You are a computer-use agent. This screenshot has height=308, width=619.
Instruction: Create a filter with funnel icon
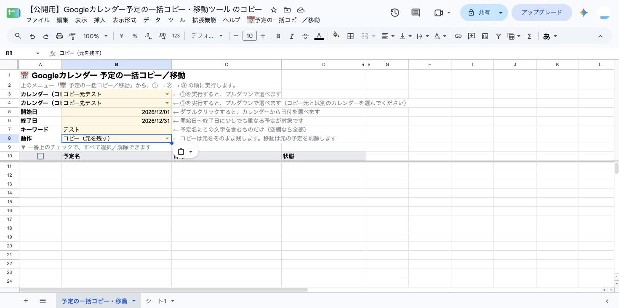point(499,36)
